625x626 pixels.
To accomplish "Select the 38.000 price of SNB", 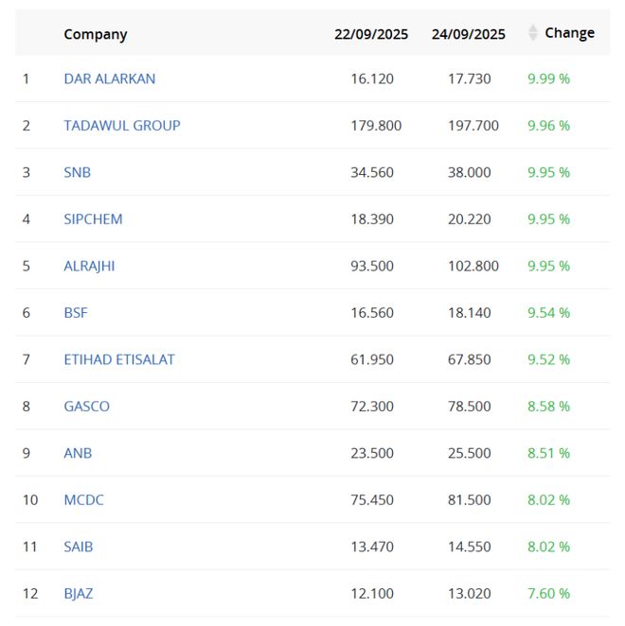I will tap(469, 172).
